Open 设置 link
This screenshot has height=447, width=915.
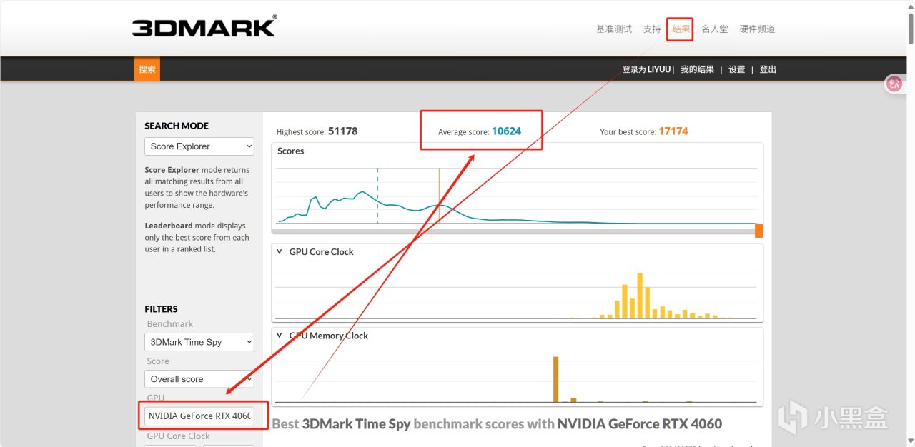point(737,69)
